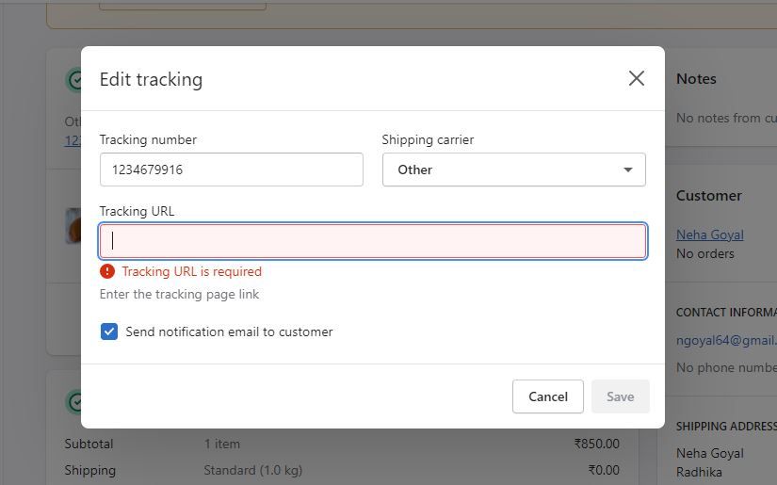
Task: Click the Edit tracking dialog title
Action: coord(151,79)
